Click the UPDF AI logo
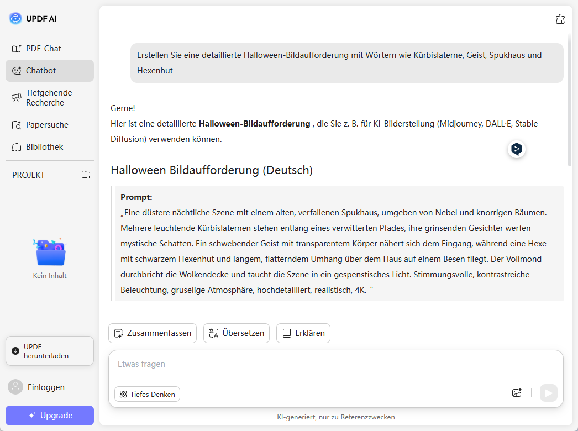The height and width of the screenshot is (431, 578). click(x=14, y=18)
